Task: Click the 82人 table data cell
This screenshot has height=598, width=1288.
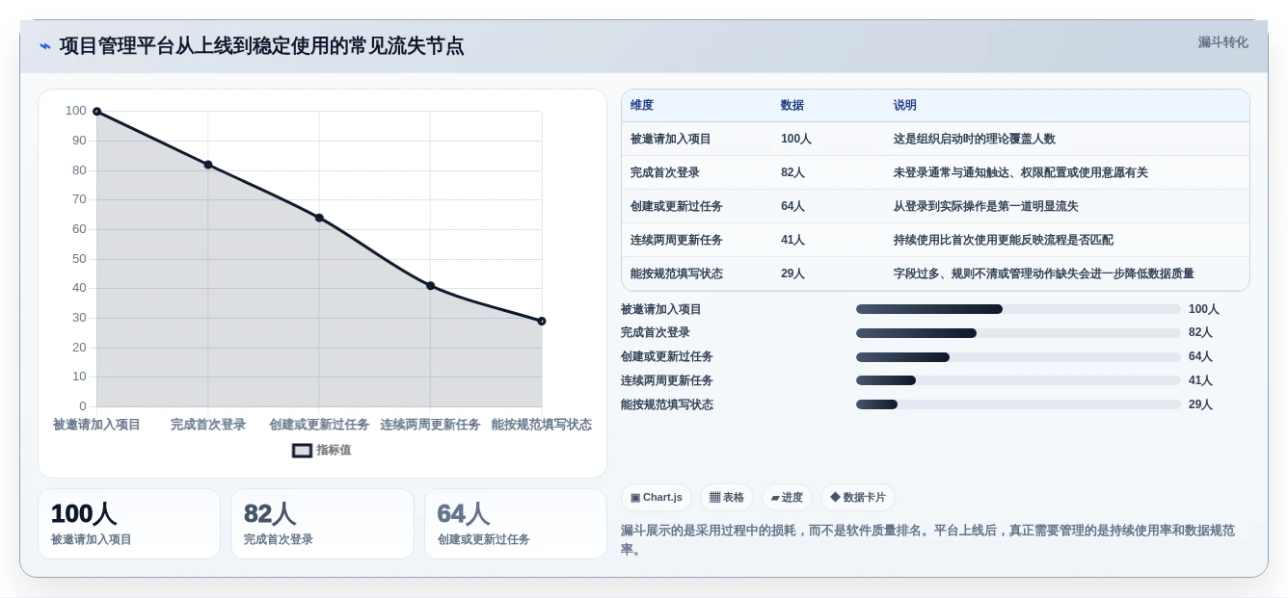Action: coord(792,172)
